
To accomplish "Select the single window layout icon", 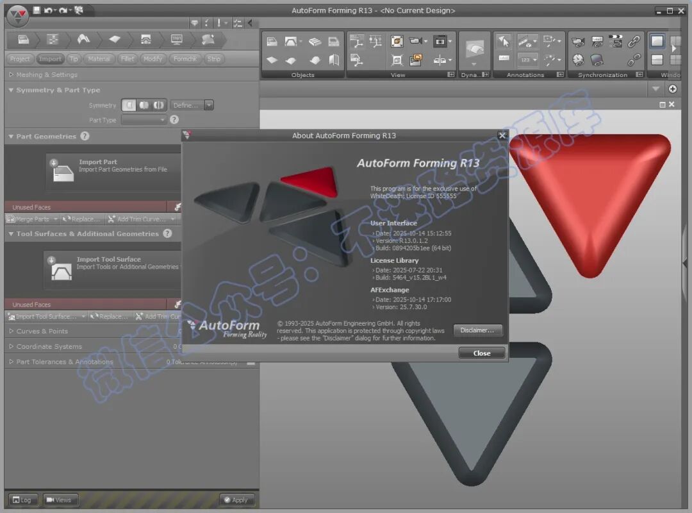I will coord(657,42).
